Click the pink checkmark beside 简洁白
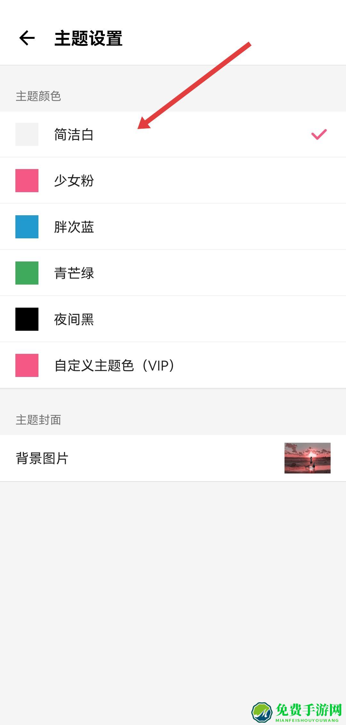 (319, 134)
